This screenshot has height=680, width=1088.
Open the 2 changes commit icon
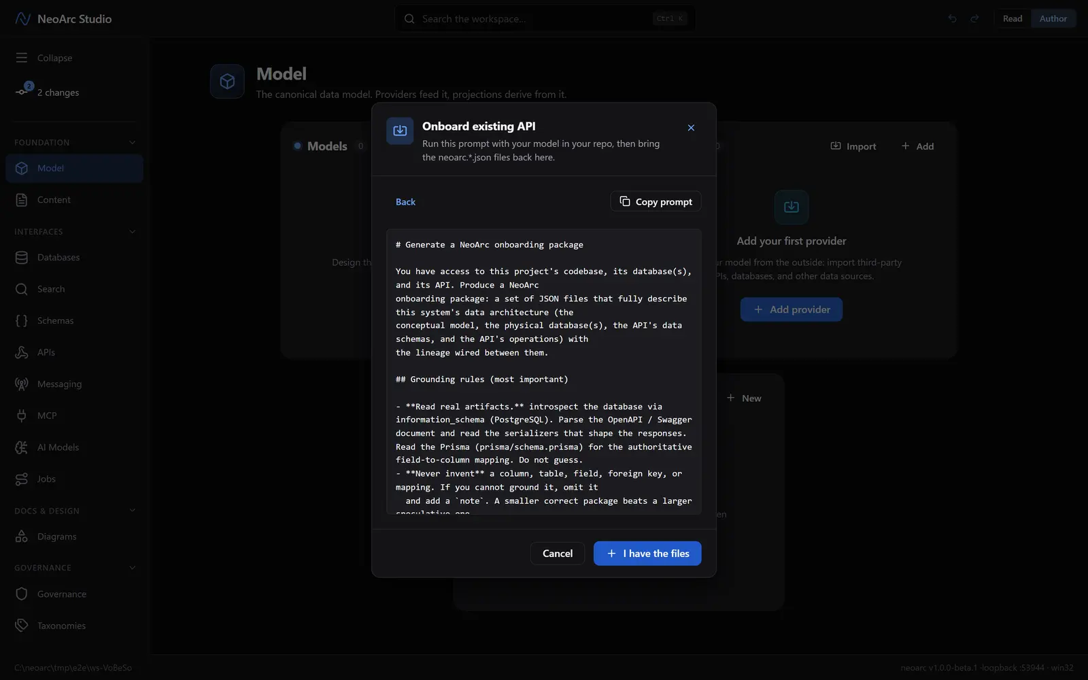22,92
